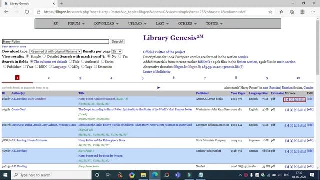320x180 pixels.
Task: Search in the ISBN field
Action: click(x=36, y=66)
